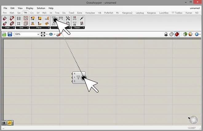Image resolution: width=203 pixels, height=131 pixels.
Task: Click the compass widget at canvas corner
Action: coord(193,120)
